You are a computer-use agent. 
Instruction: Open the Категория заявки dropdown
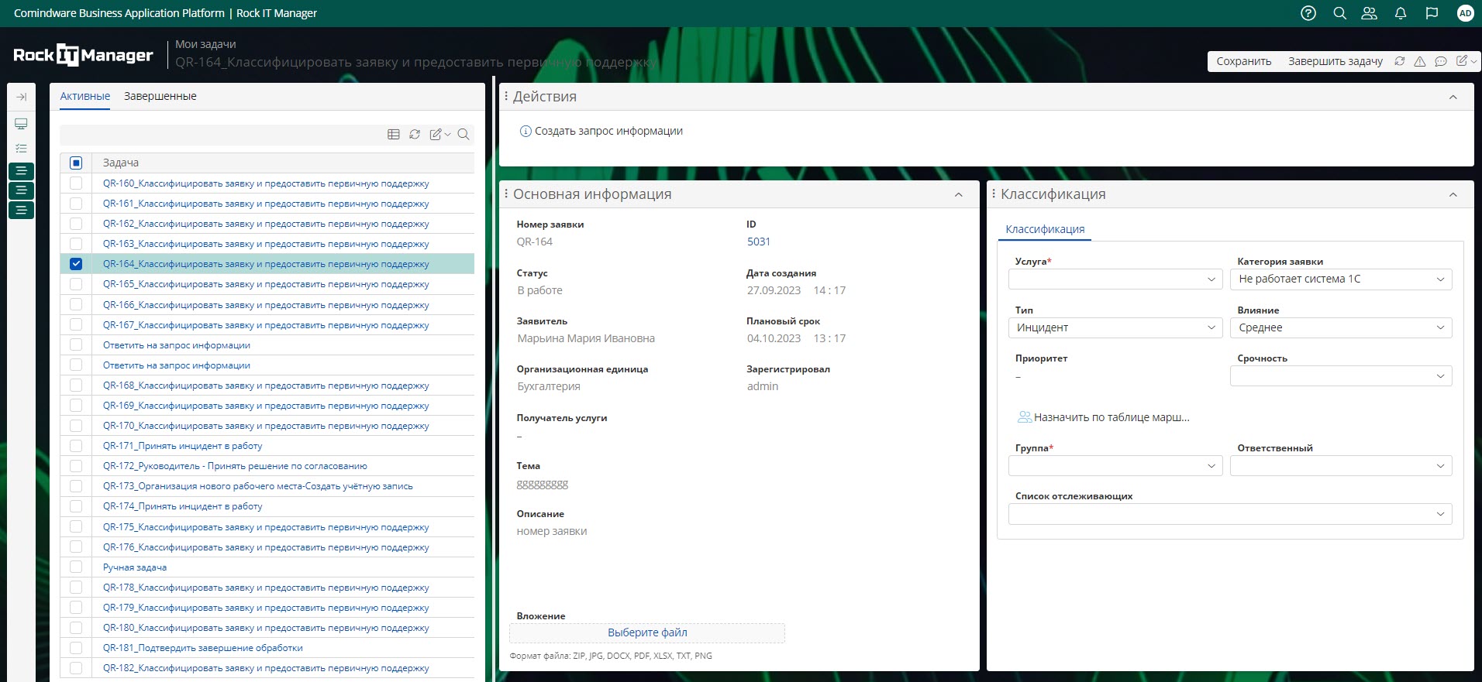click(1341, 279)
